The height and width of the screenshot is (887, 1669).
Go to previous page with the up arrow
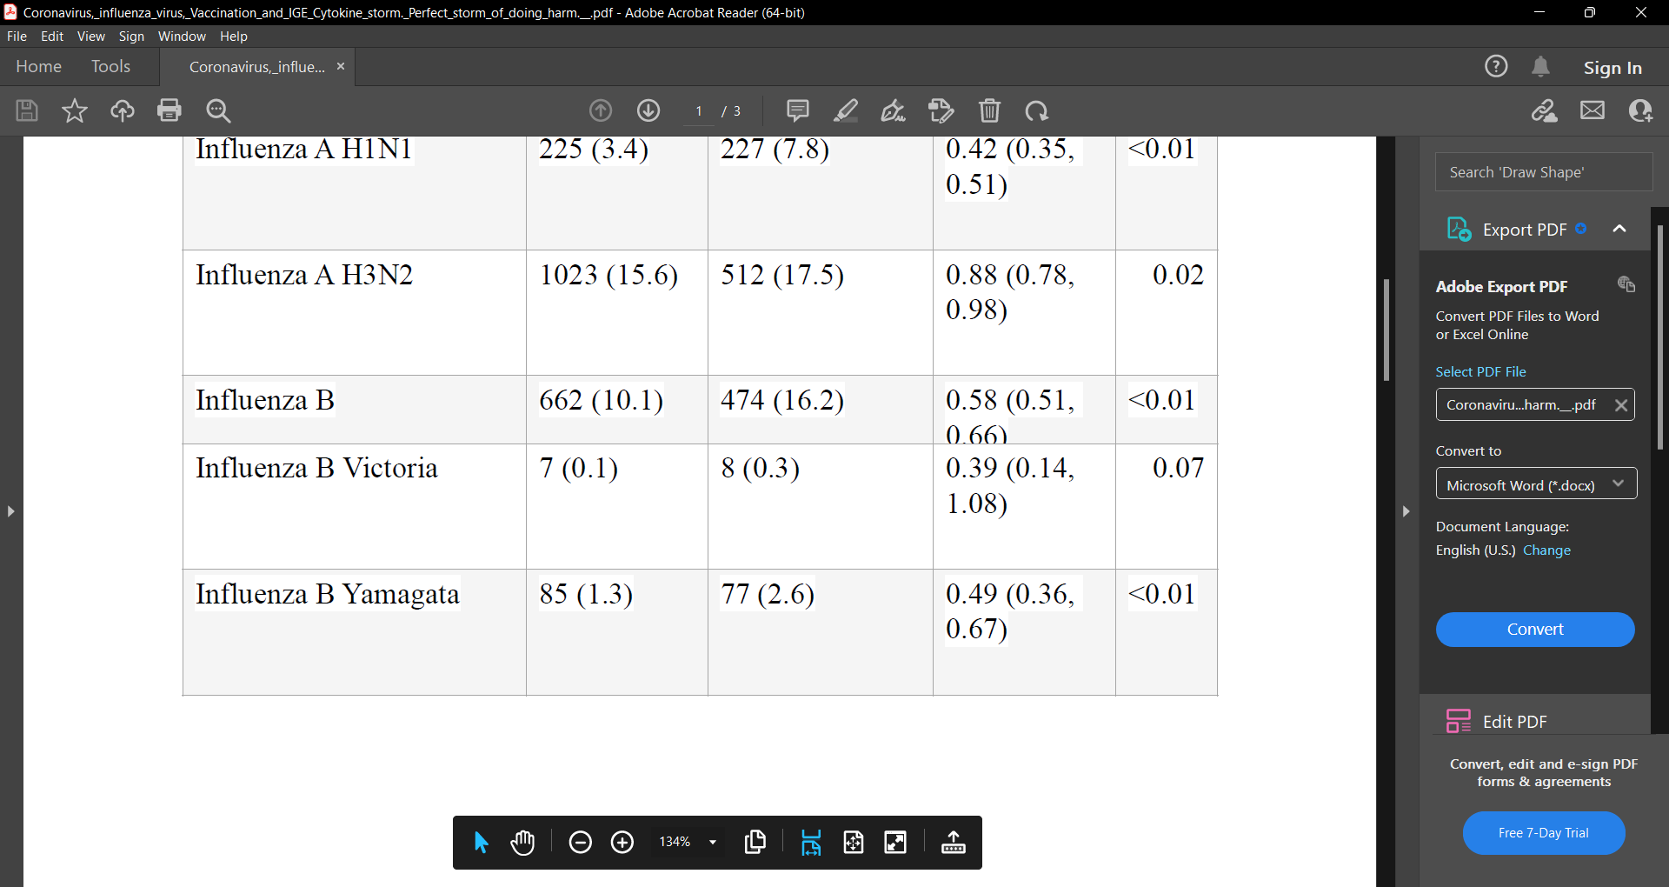601,110
